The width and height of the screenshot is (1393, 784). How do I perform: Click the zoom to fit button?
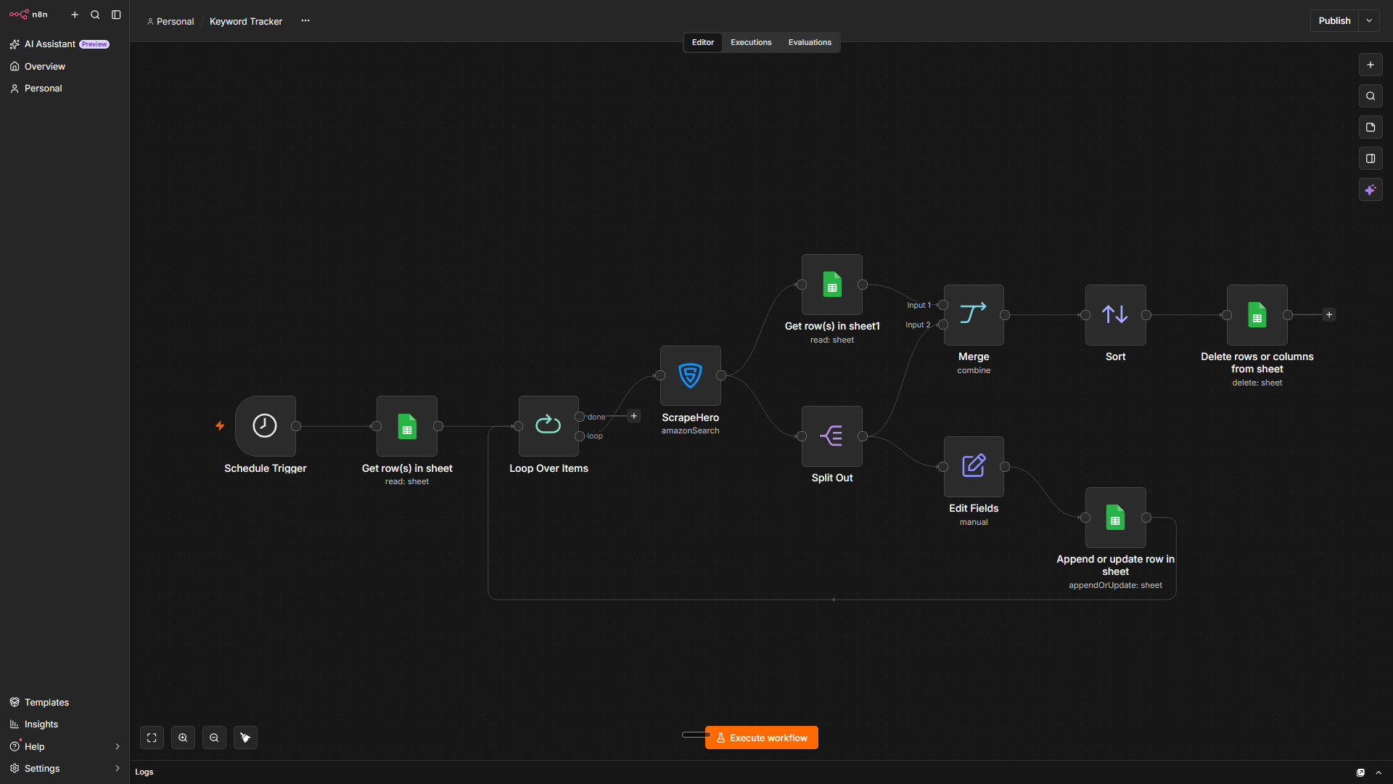[152, 738]
